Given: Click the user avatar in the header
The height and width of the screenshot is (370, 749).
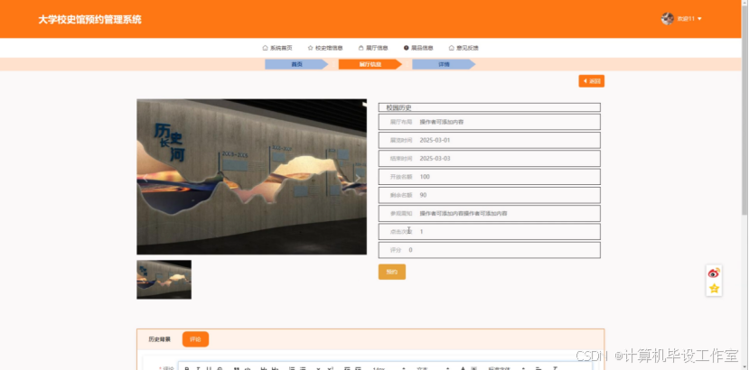Looking at the screenshot, I should point(668,19).
